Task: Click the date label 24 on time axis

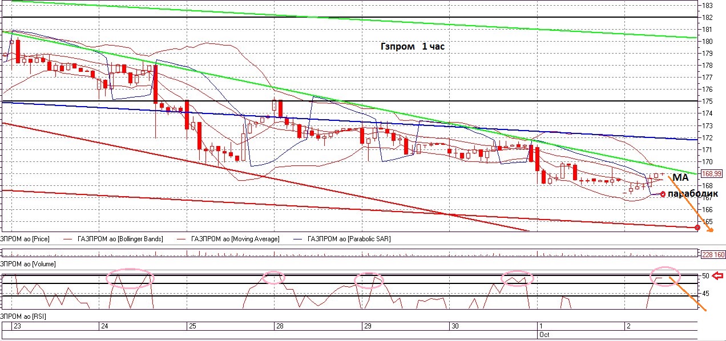Action: click(104, 326)
